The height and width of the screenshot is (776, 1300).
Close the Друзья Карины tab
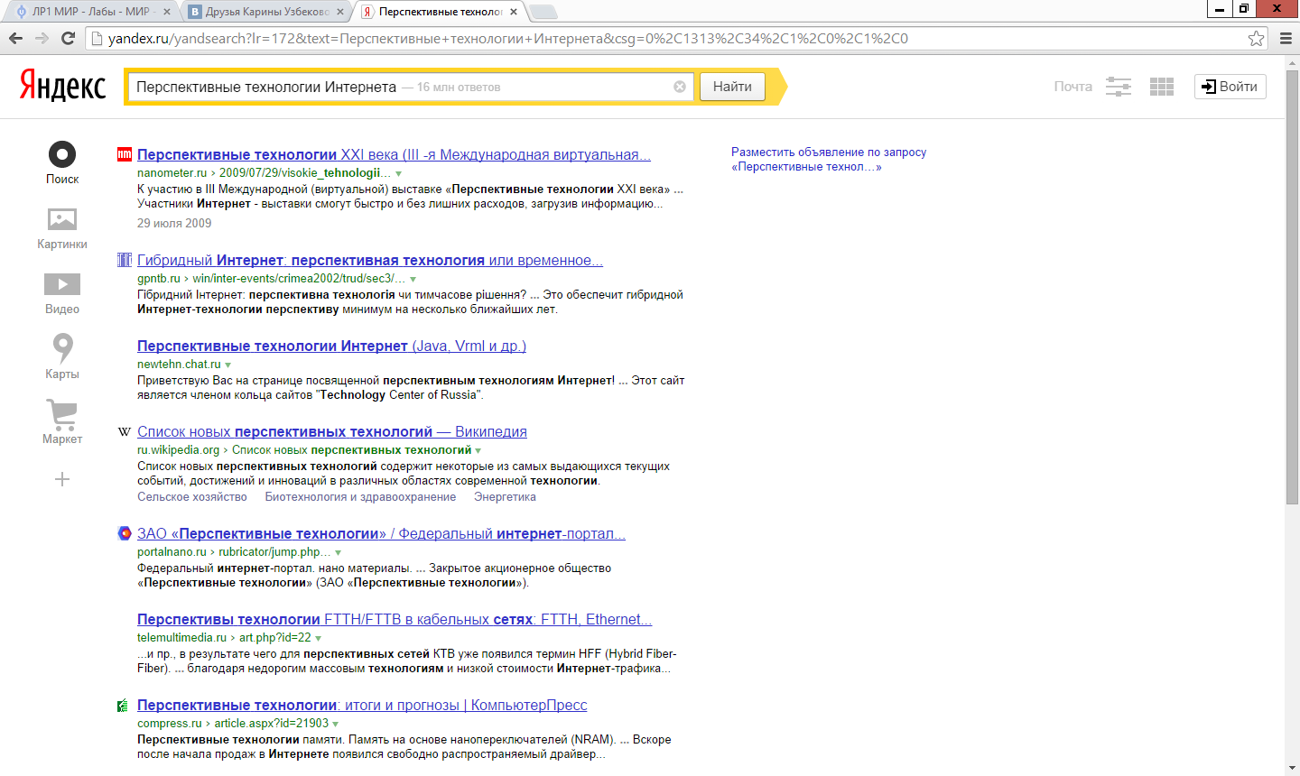(x=339, y=12)
